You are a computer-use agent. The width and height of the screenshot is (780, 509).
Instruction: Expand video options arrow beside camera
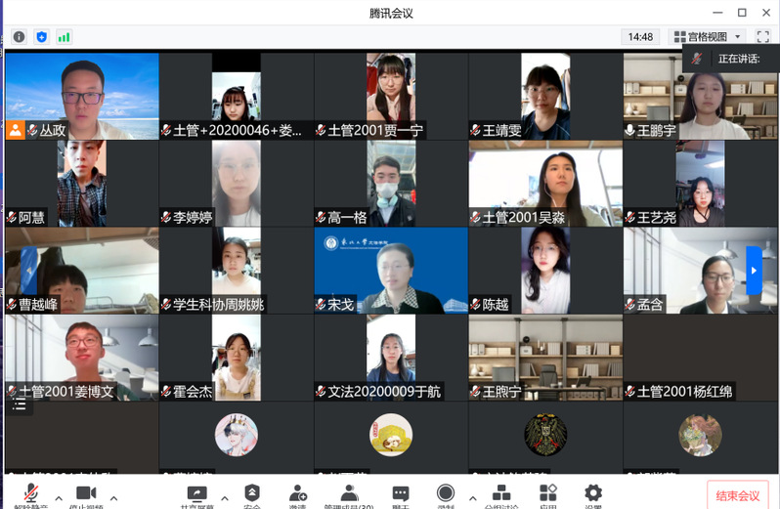point(113,497)
